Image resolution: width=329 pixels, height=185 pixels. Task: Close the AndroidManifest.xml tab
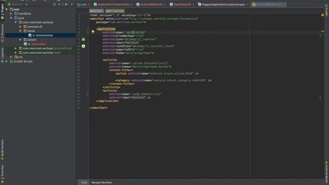click(284, 5)
